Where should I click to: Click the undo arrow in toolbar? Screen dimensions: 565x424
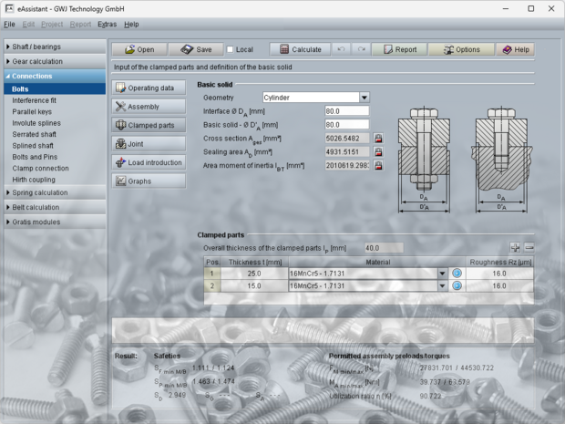click(342, 49)
